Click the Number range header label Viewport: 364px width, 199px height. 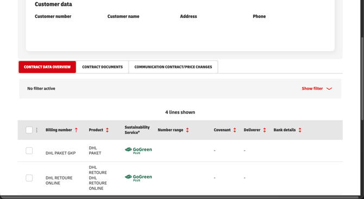tap(171, 130)
